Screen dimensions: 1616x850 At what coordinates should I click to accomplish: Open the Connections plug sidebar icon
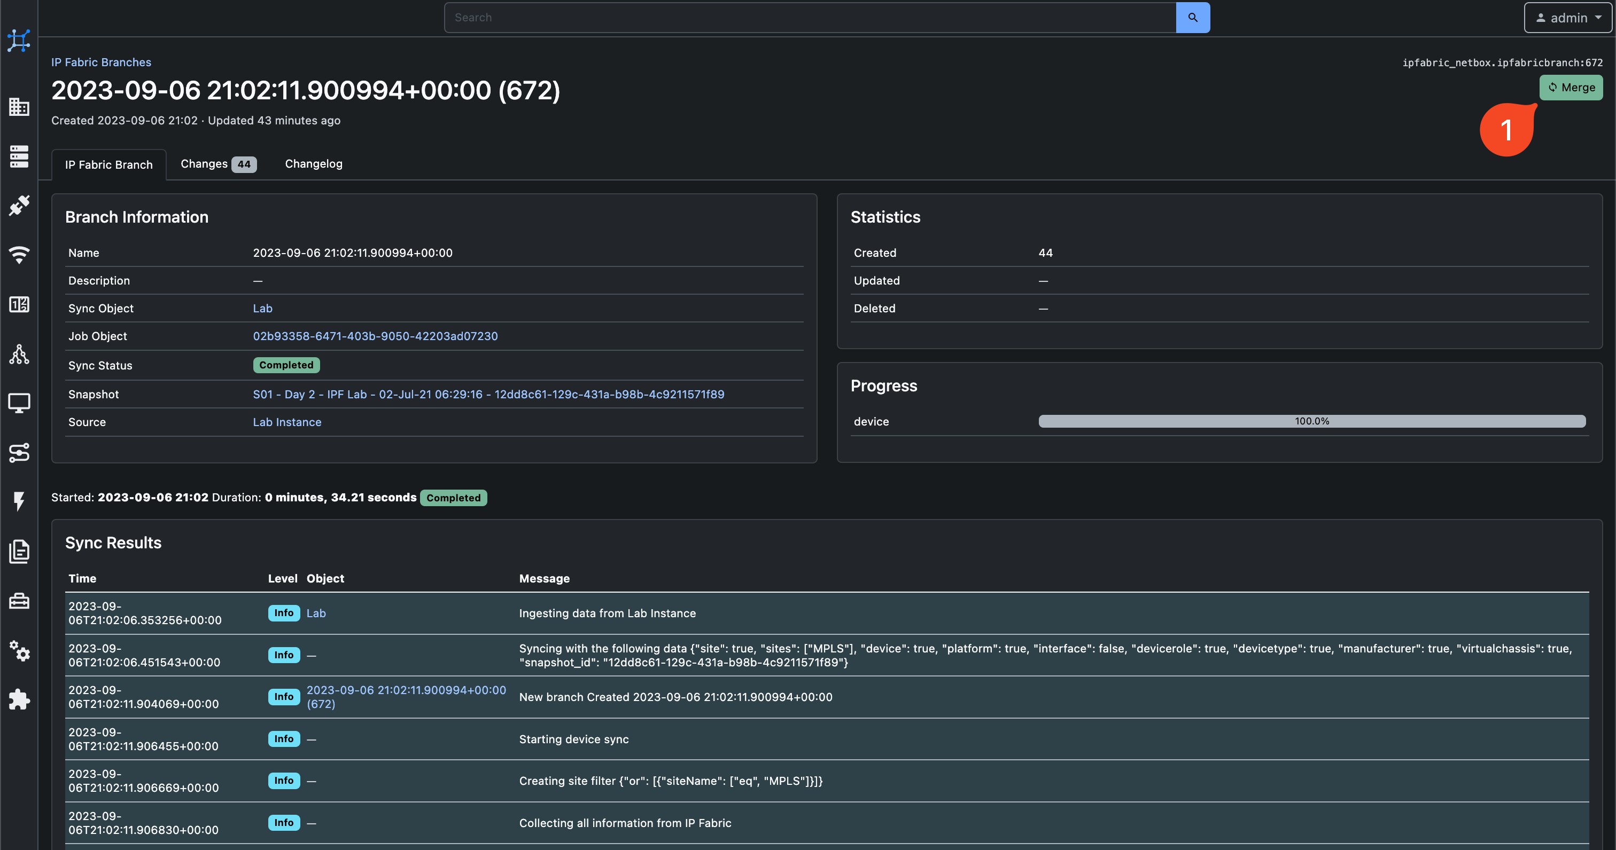(19, 206)
